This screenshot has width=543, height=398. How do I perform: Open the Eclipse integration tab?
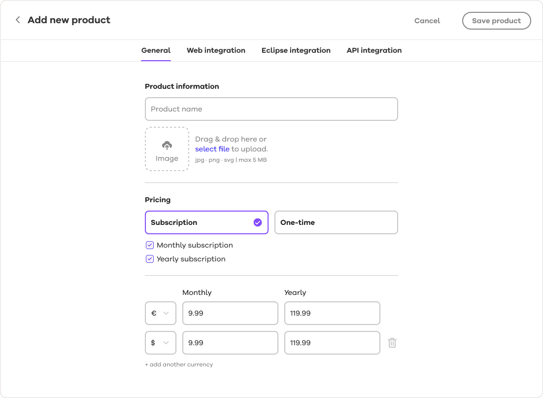pyautogui.click(x=296, y=50)
